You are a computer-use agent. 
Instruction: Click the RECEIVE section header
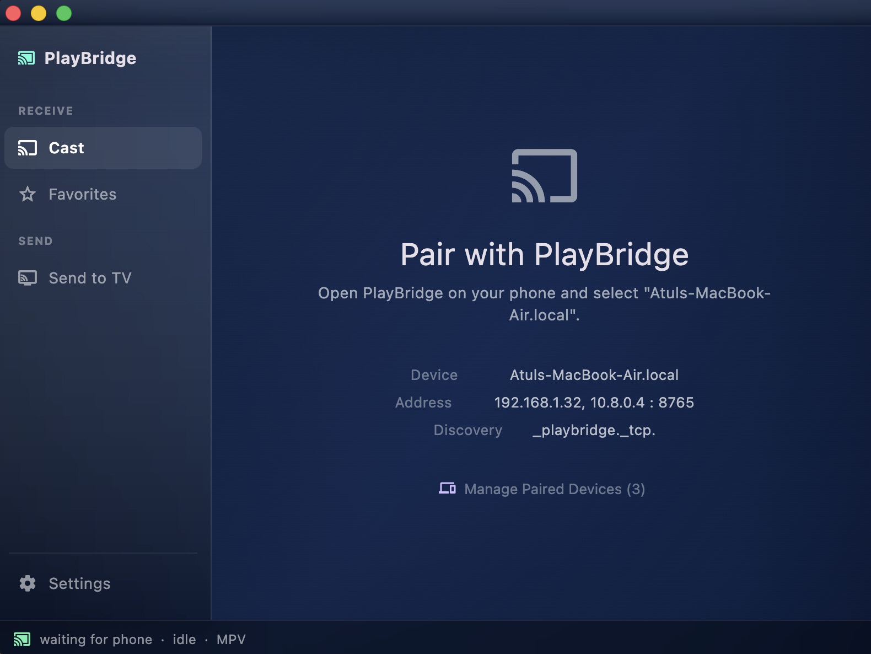tap(46, 111)
